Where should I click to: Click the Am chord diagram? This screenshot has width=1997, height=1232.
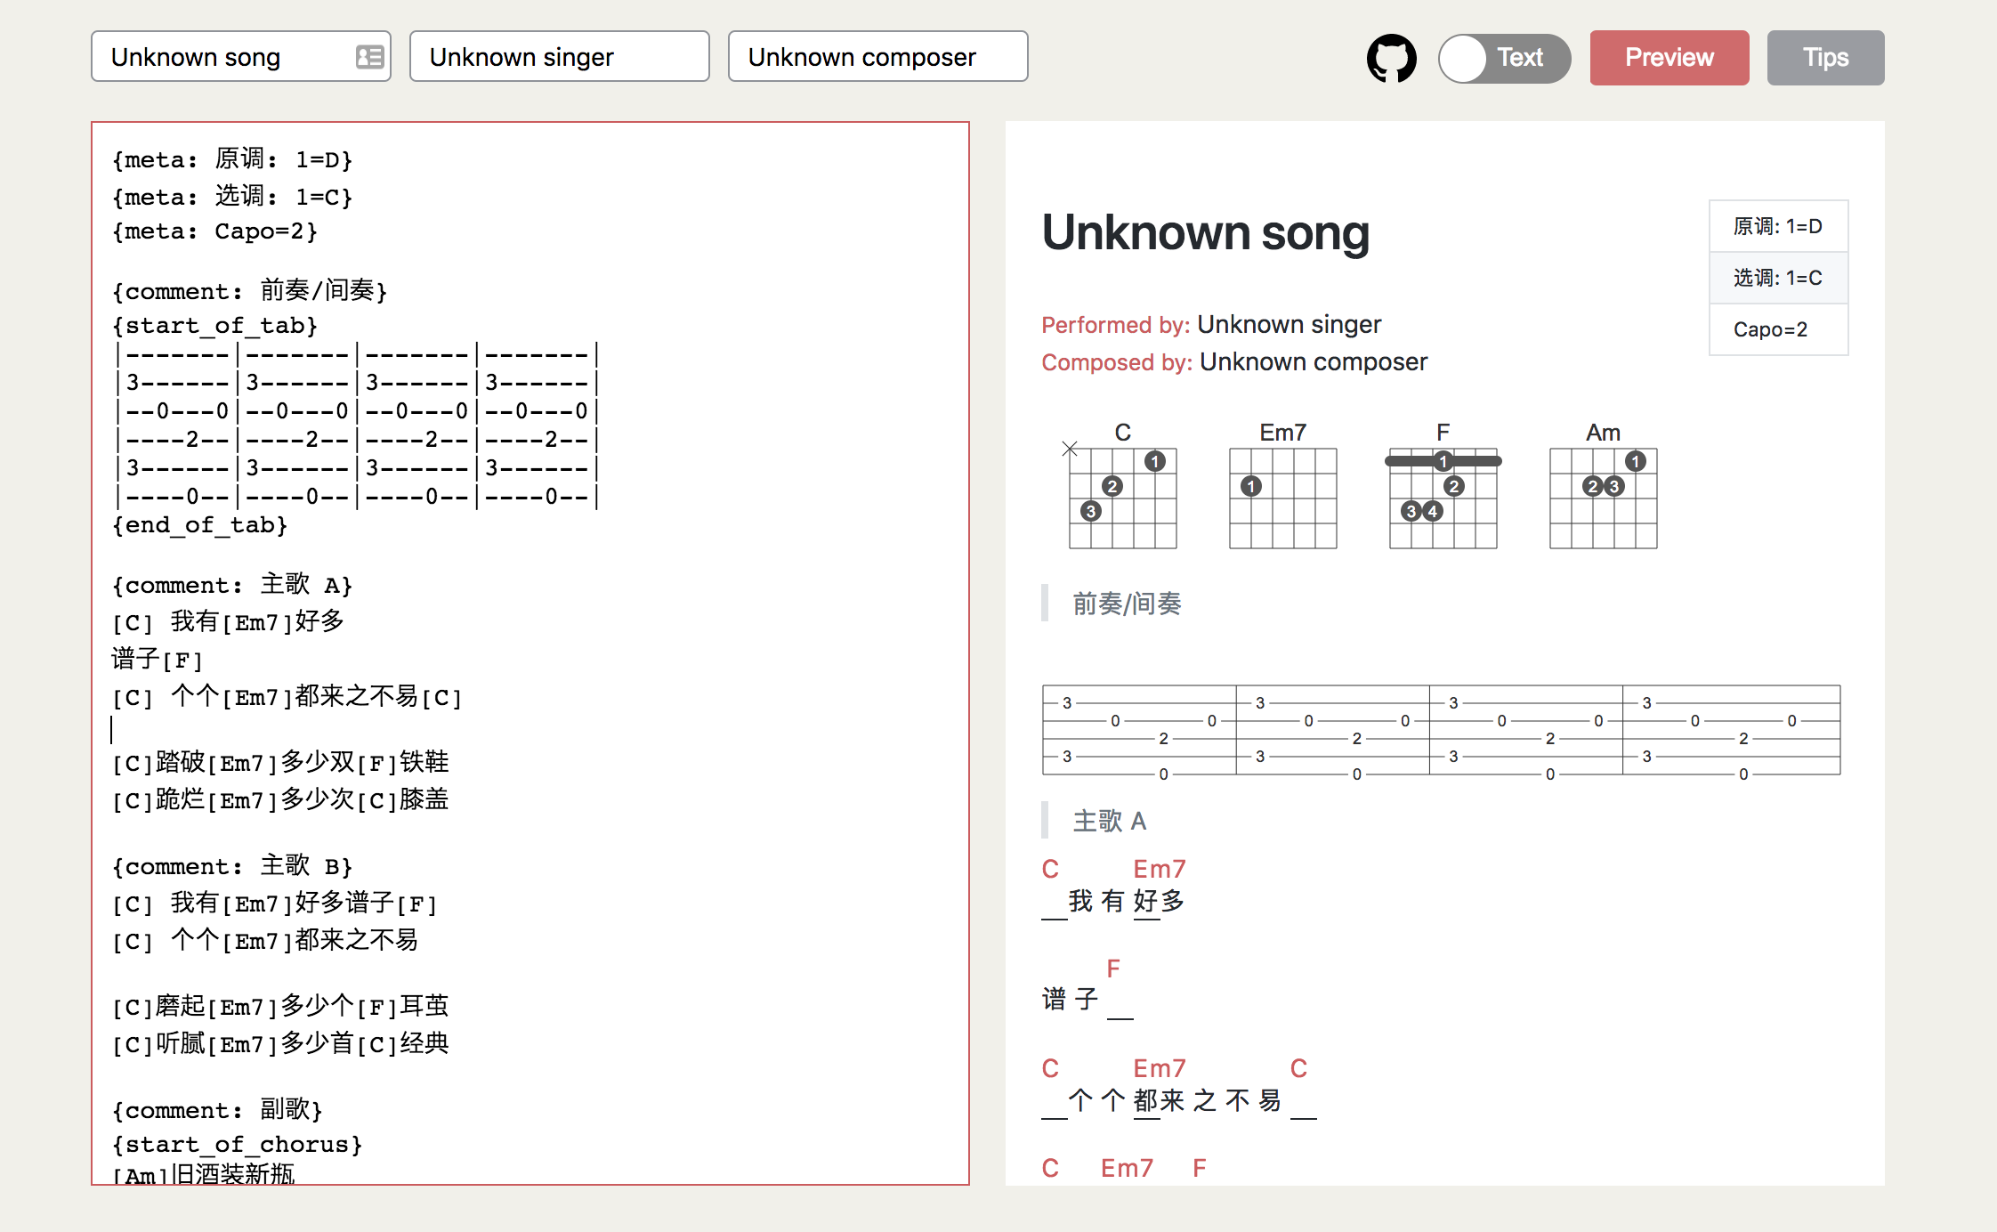pyautogui.click(x=1603, y=497)
